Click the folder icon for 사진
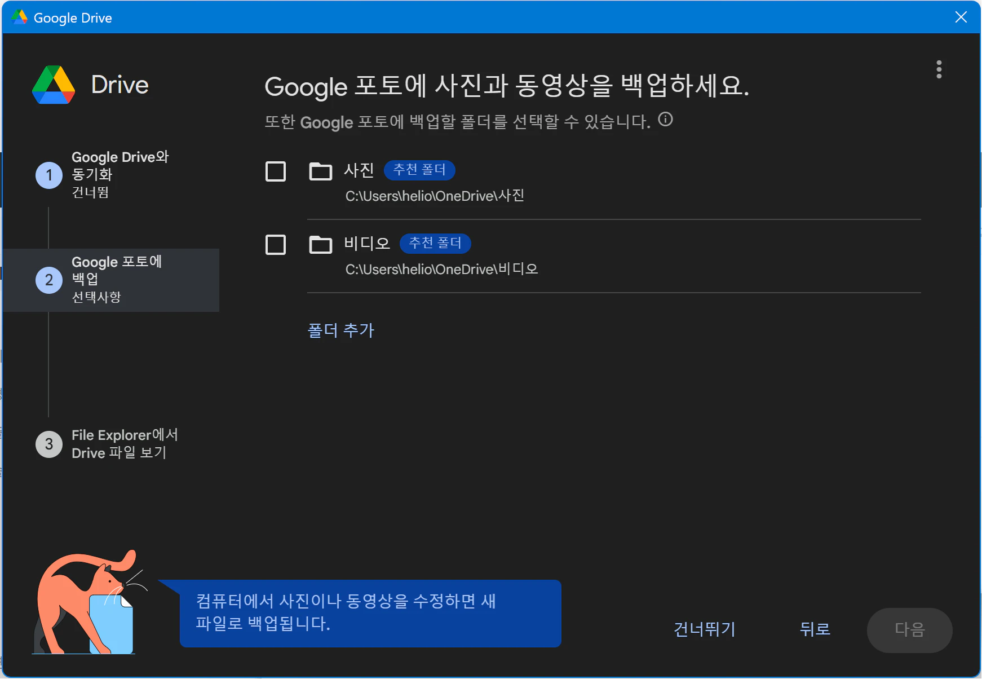The width and height of the screenshot is (982, 679). [321, 171]
